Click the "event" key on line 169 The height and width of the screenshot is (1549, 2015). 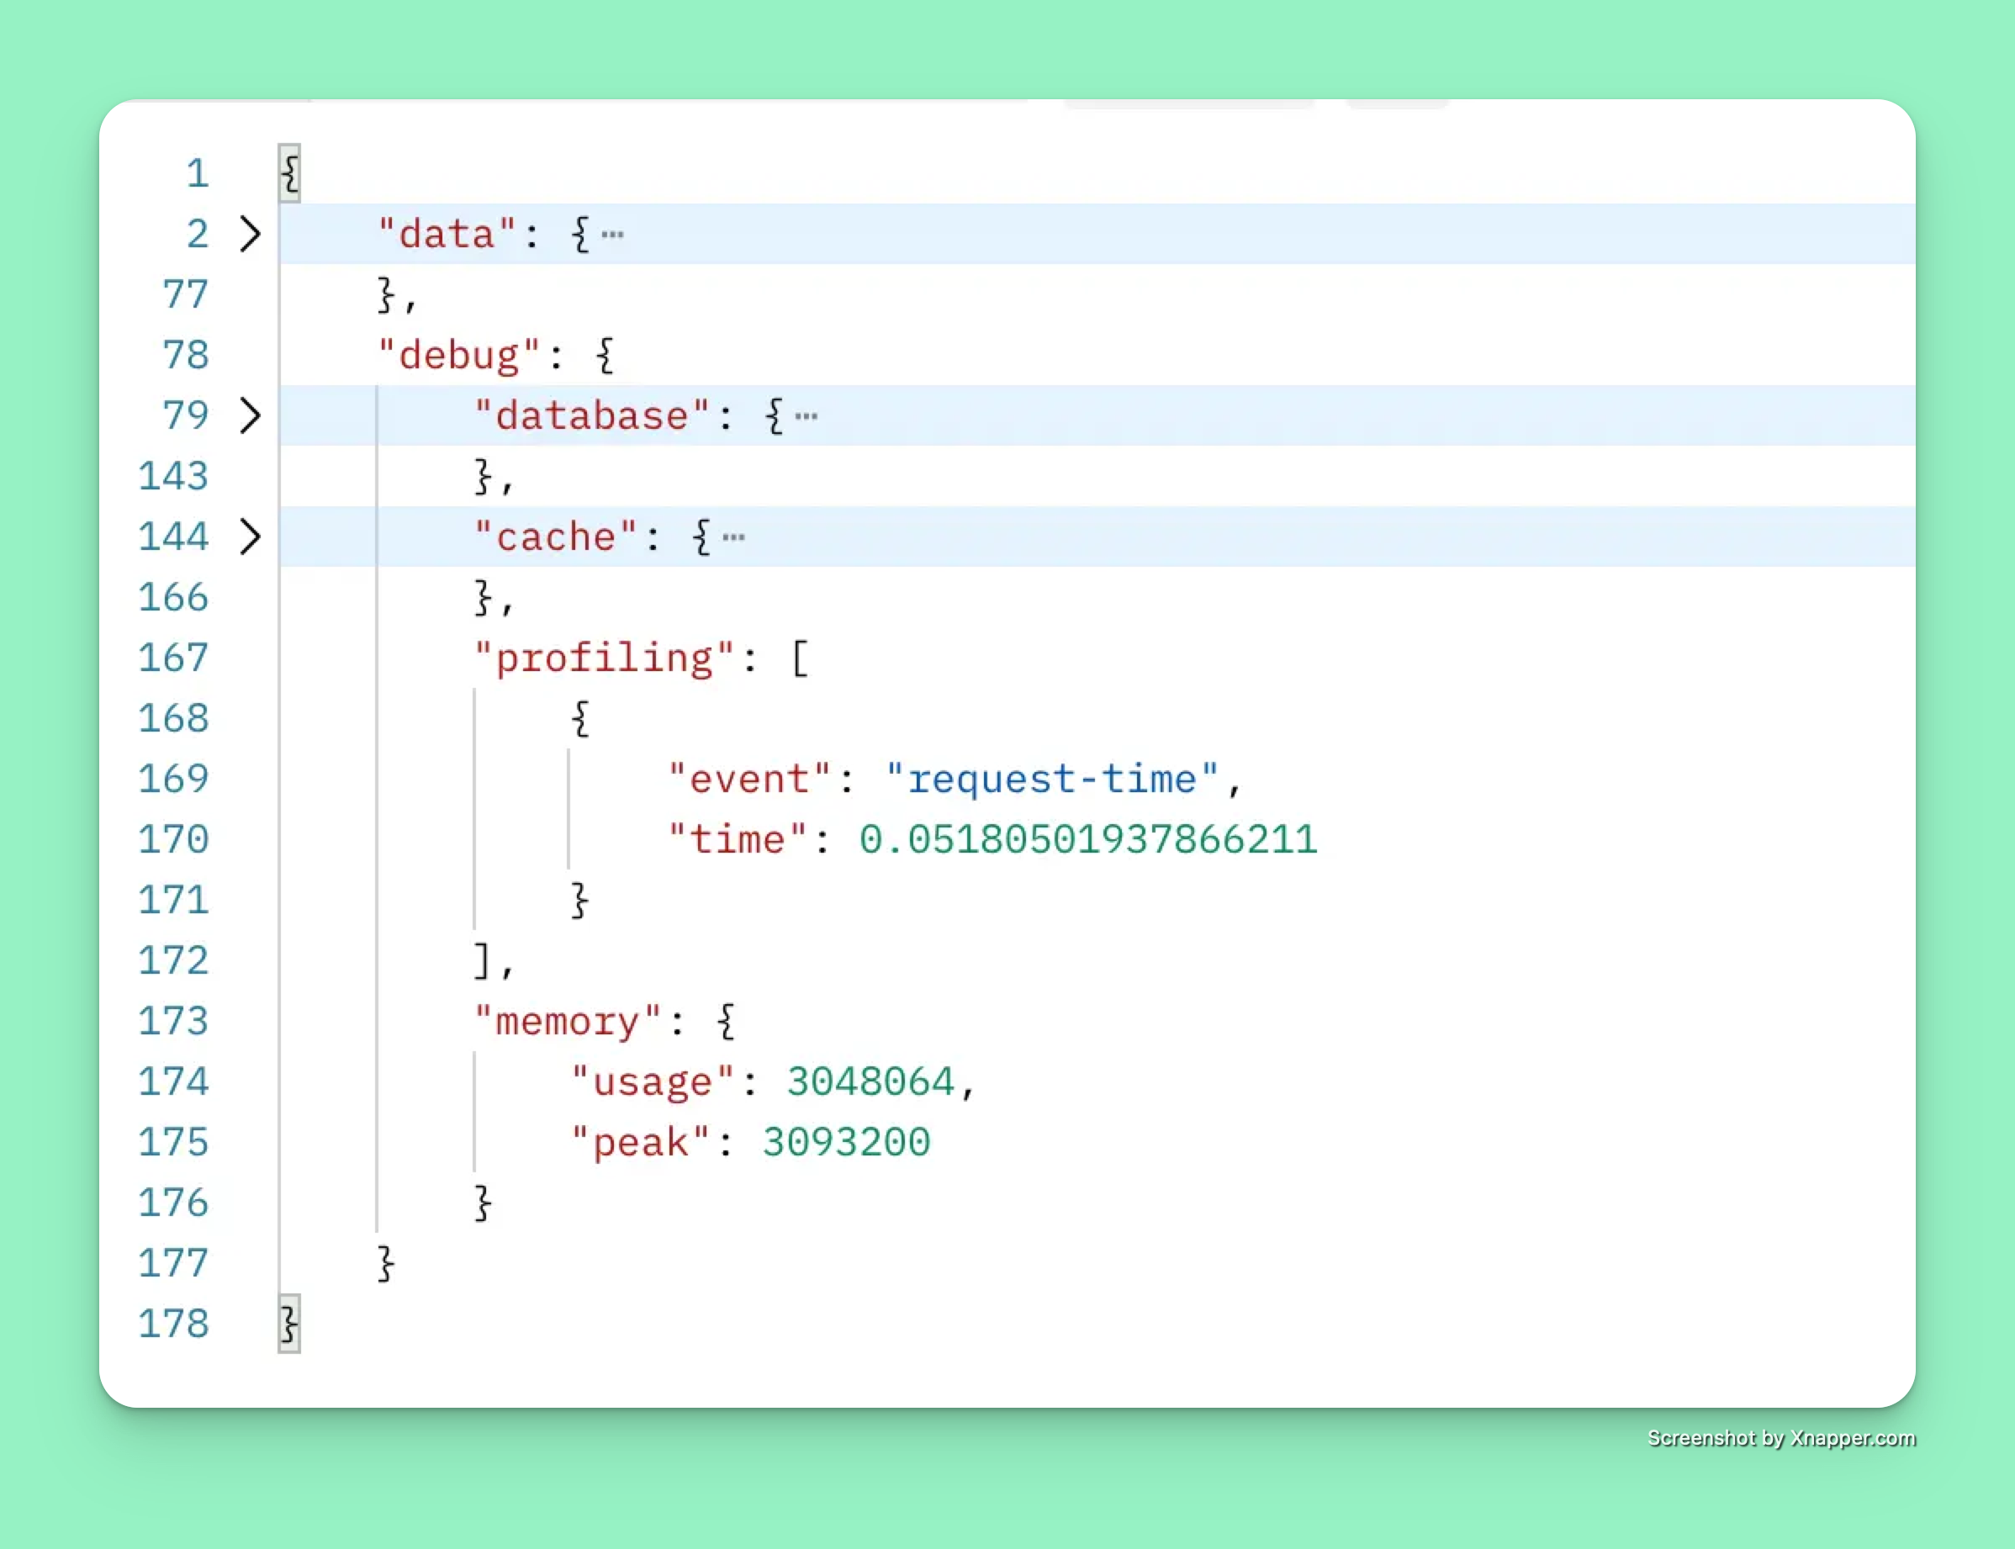click(x=750, y=779)
